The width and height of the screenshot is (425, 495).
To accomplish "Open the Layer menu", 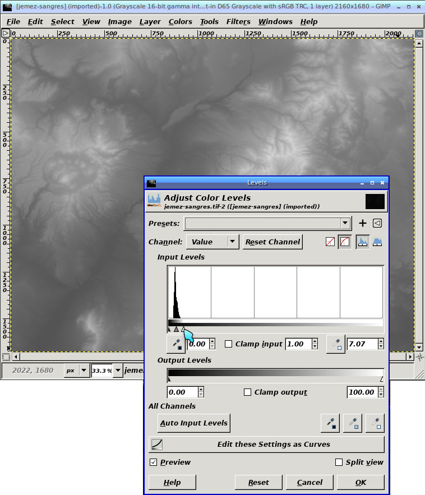I will [150, 21].
